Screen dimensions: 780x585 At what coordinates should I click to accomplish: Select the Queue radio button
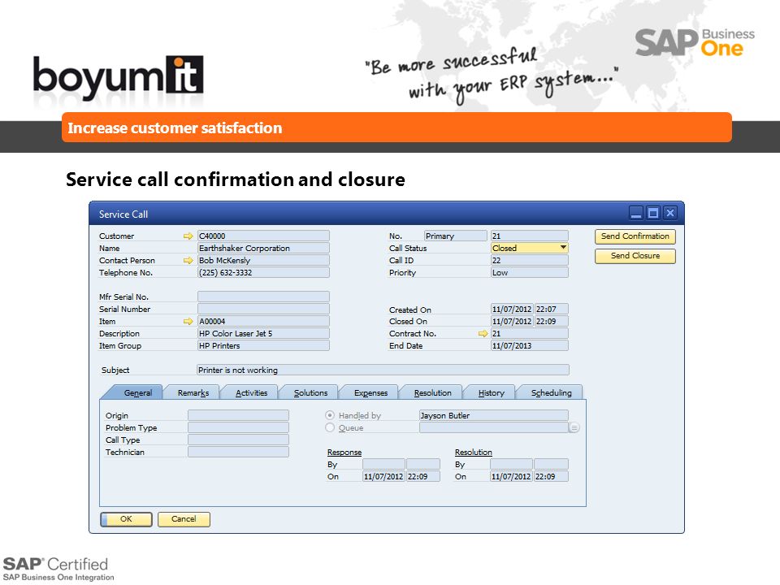click(330, 427)
